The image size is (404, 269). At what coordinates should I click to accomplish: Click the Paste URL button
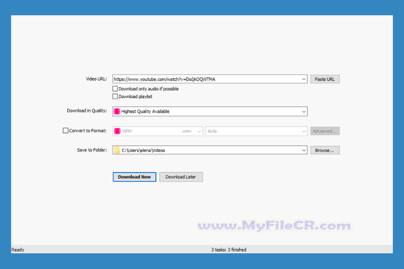point(325,79)
